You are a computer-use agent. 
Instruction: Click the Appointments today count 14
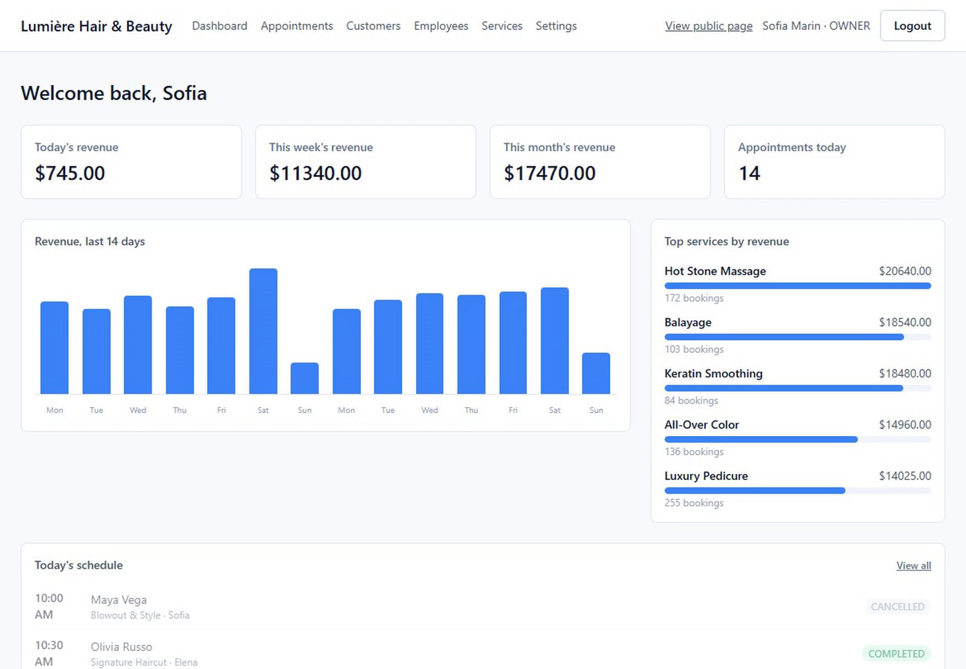coord(749,173)
